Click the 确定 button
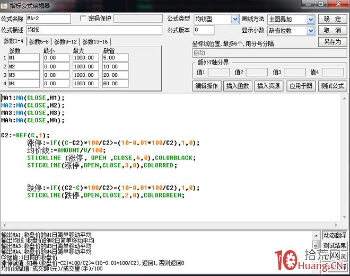 [x=333, y=19]
